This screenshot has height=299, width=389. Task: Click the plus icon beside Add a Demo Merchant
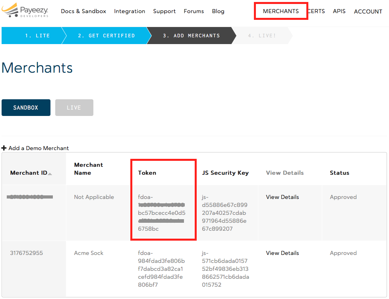4,148
